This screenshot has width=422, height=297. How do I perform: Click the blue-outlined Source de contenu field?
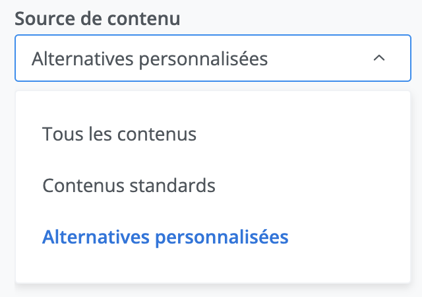212,59
